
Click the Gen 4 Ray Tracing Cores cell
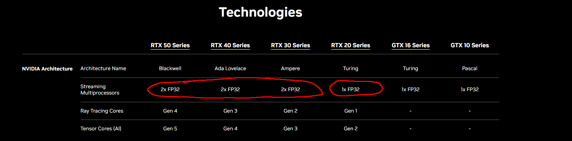click(x=170, y=111)
